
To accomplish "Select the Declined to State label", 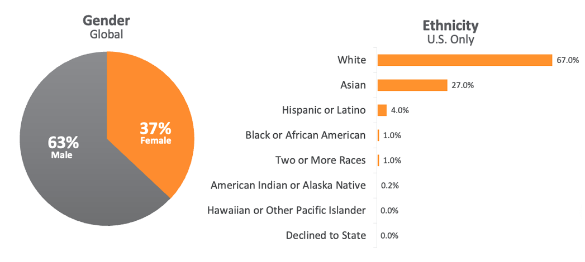I will click(326, 235).
